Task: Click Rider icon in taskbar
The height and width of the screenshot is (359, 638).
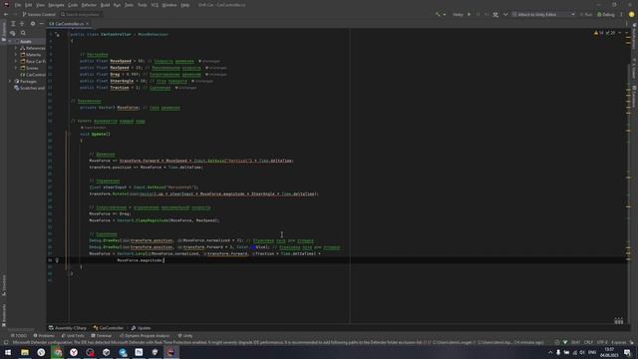Action: tap(170, 352)
